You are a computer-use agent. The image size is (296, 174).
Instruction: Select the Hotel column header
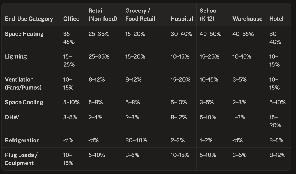pos(276,19)
